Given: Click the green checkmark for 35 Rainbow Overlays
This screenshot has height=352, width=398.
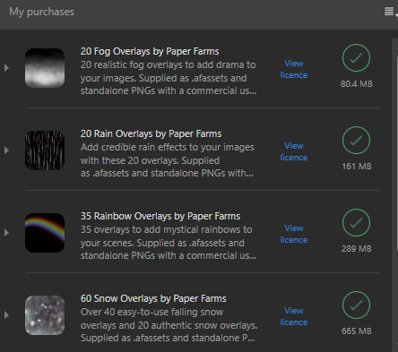Looking at the screenshot, I should click(356, 223).
